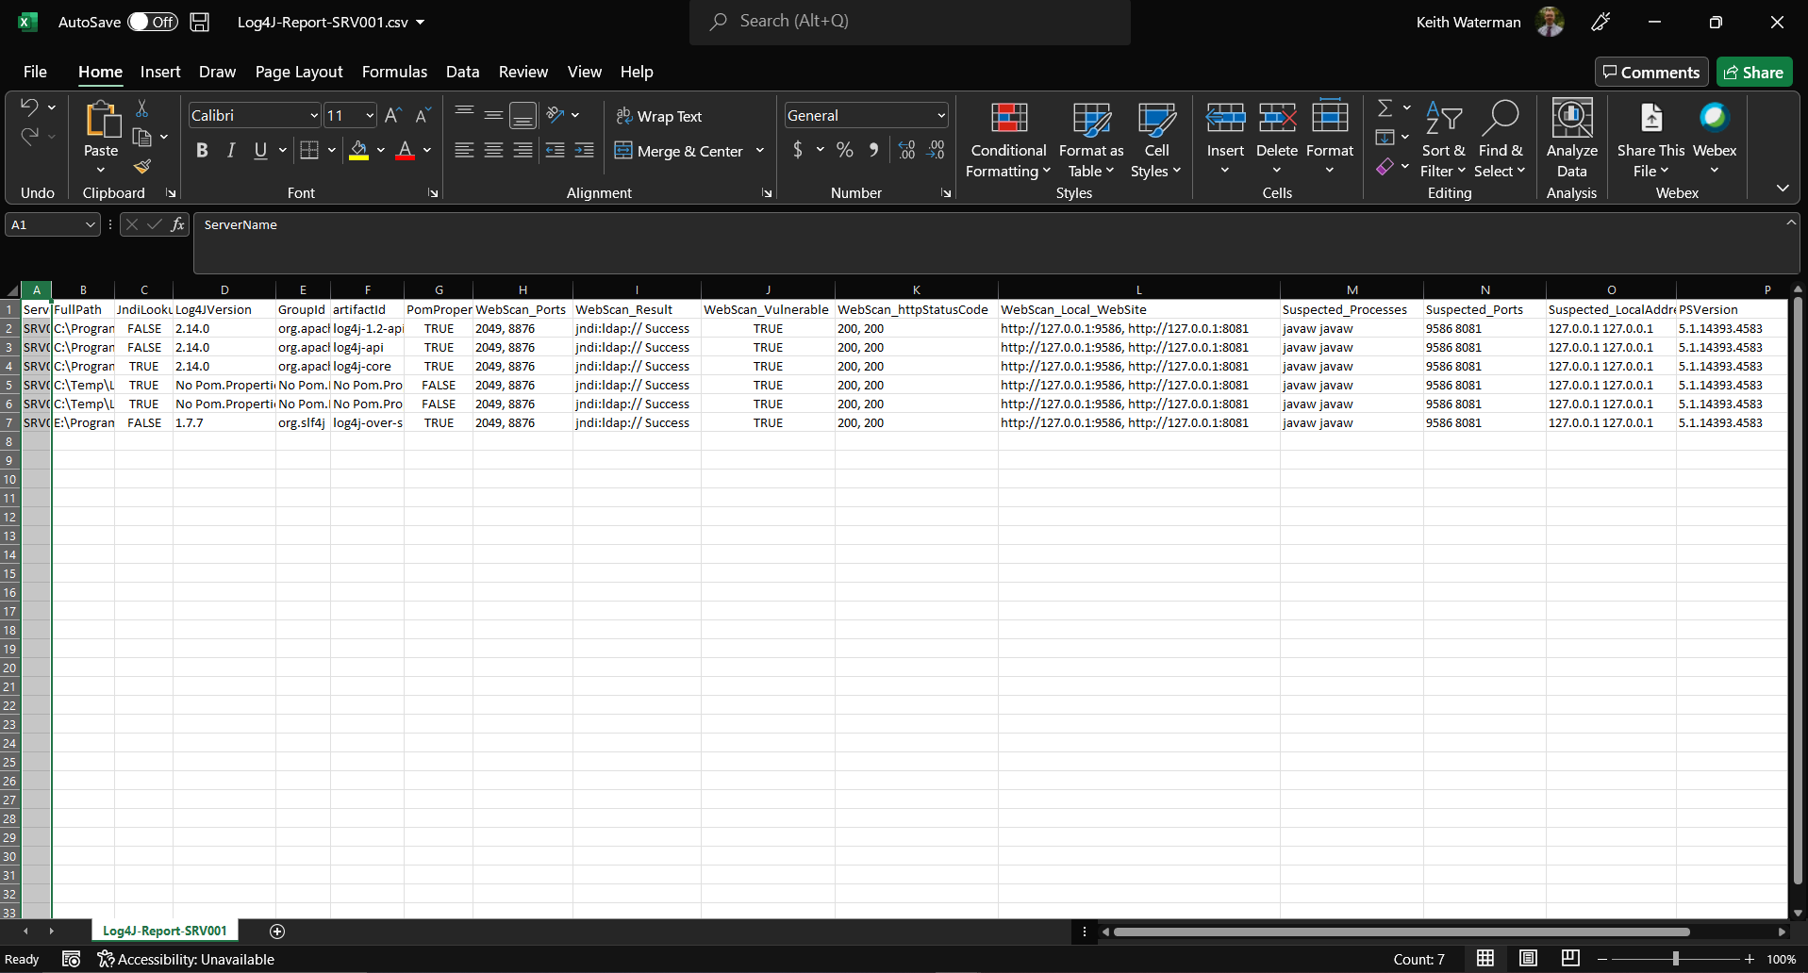Click Increase Decimal icon
This screenshot has height=973, width=1808.
(906, 150)
